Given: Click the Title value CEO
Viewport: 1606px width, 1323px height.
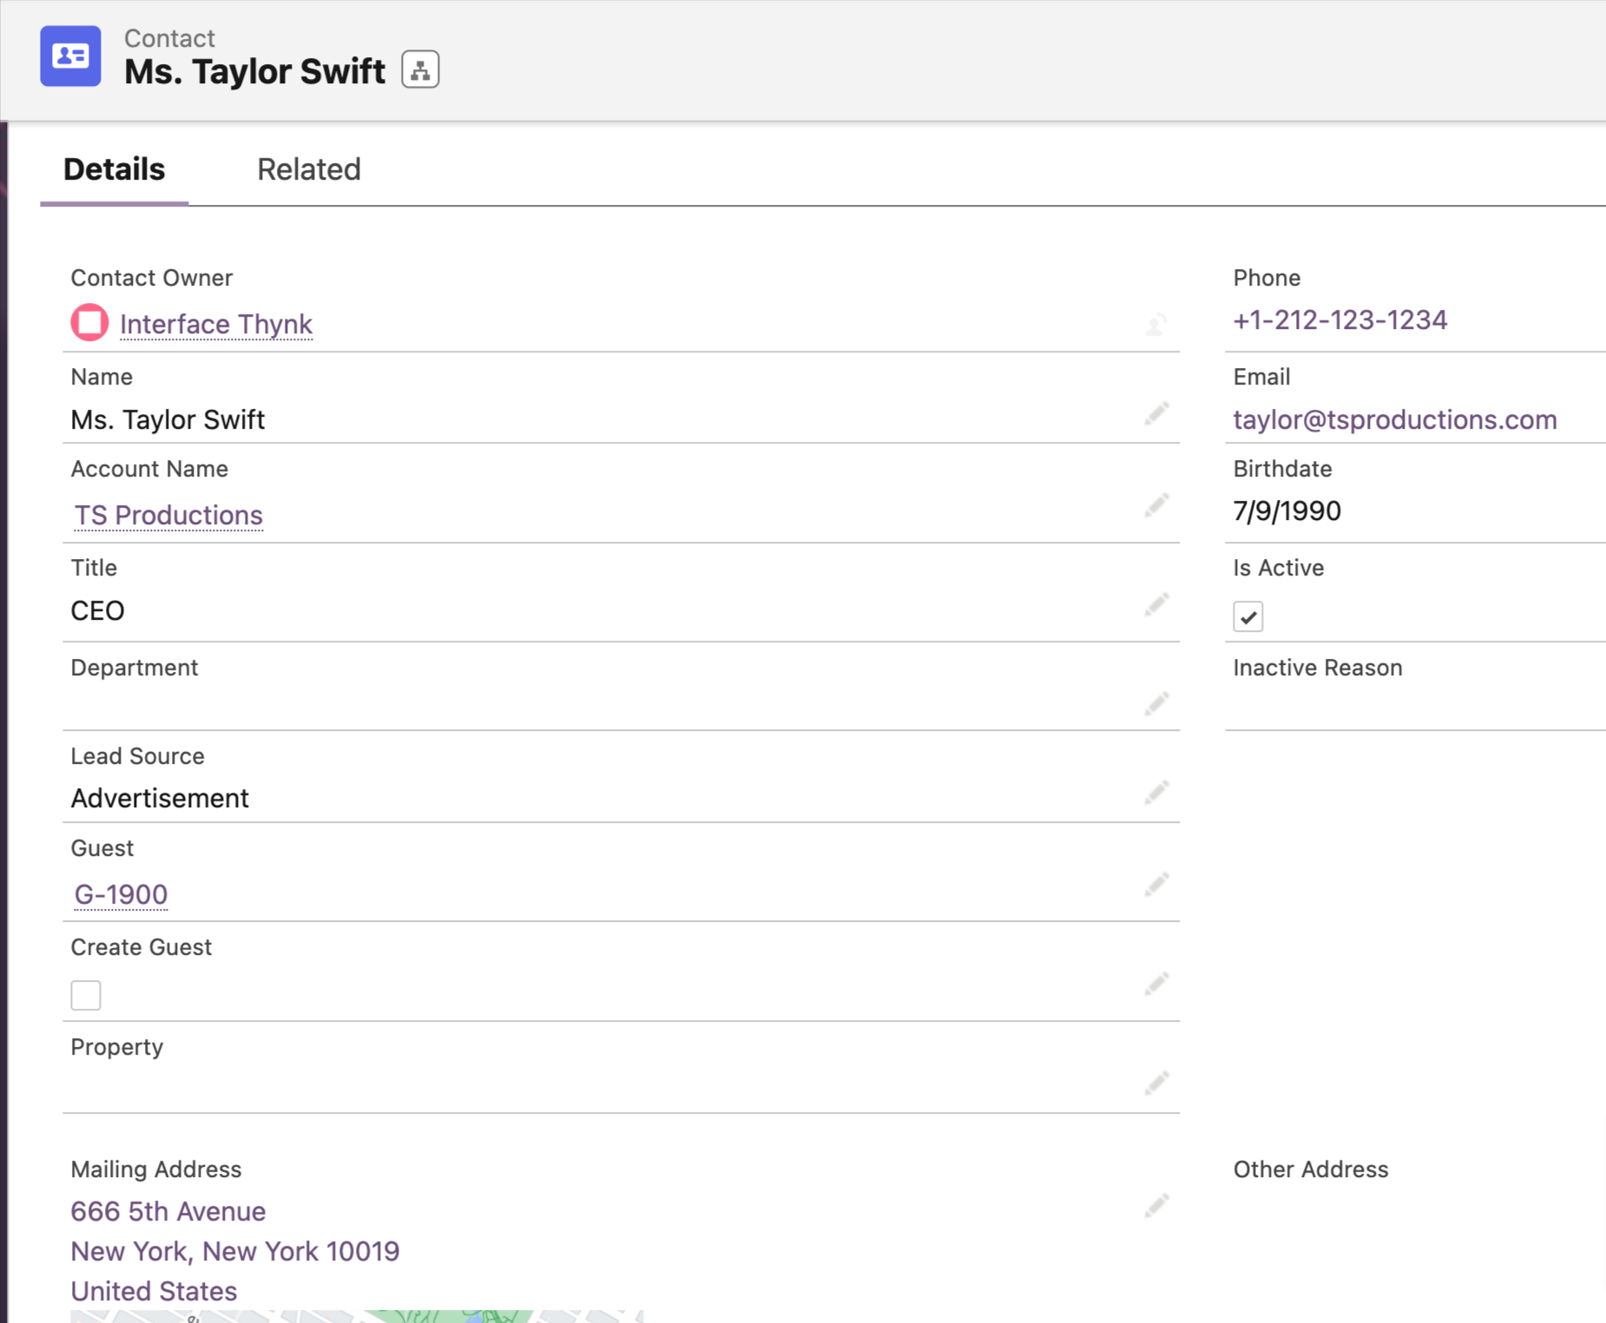Looking at the screenshot, I should pos(98,610).
